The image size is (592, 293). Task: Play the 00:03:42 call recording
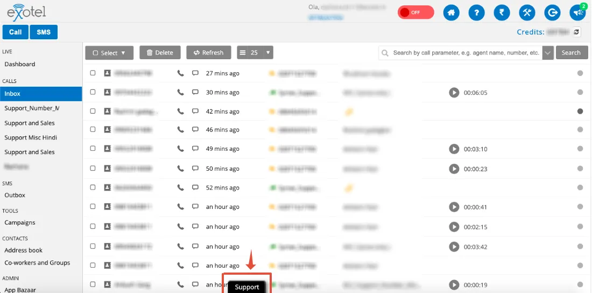(454, 247)
